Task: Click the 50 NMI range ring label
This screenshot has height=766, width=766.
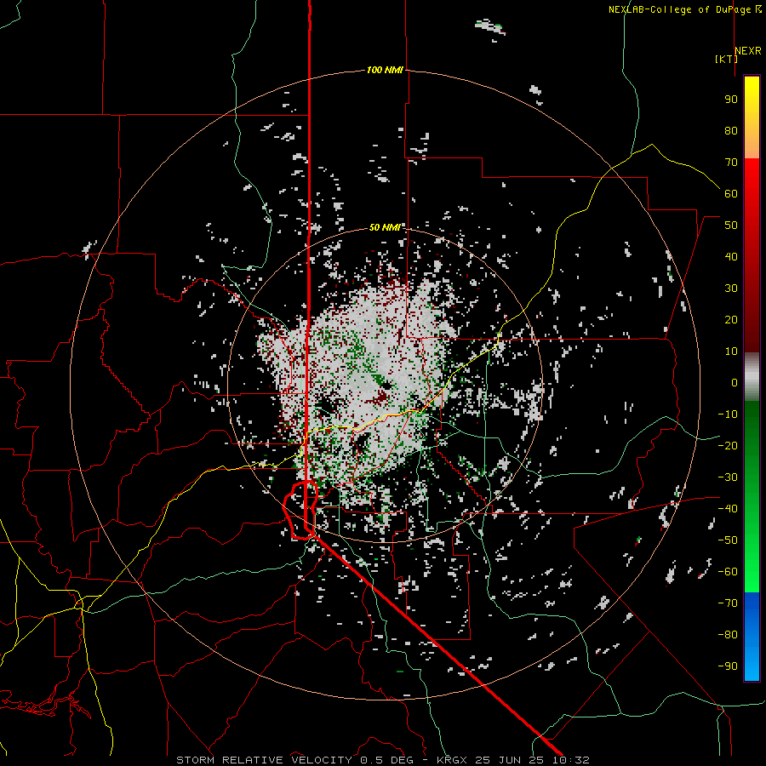Action: [385, 227]
